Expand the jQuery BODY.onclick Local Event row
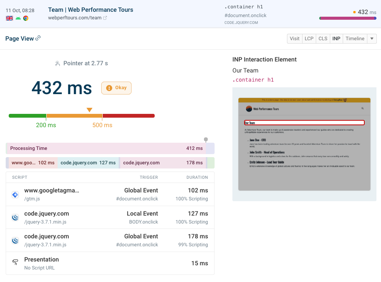The height and width of the screenshot is (282, 381). [x=110, y=217]
